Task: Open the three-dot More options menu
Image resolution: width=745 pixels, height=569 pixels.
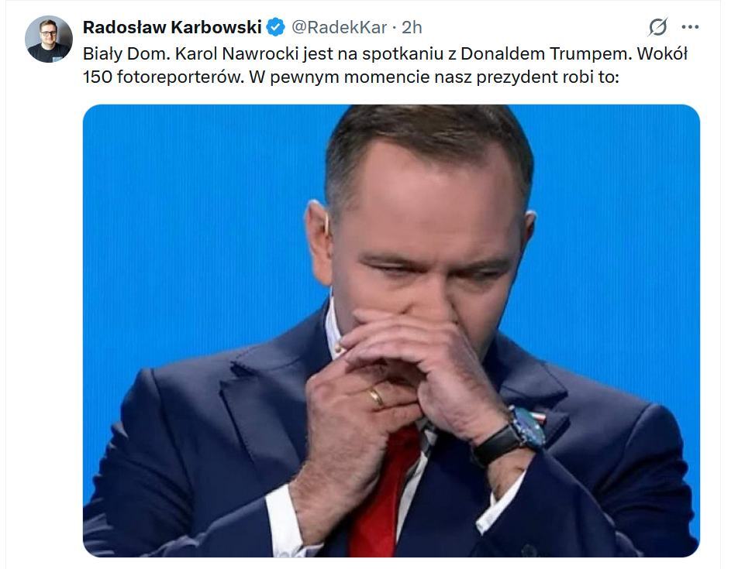Action: (690, 27)
